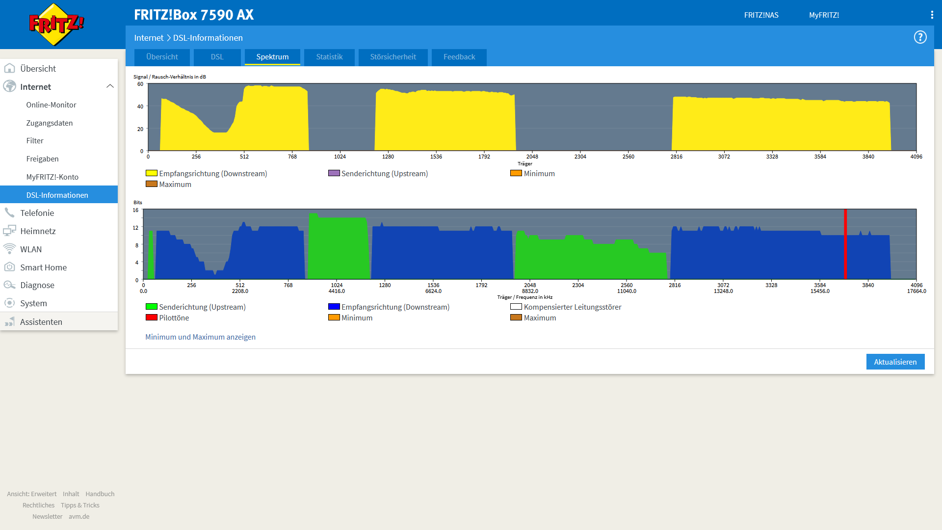Click the Assistenten wizard icon
The width and height of the screenshot is (942, 530).
click(x=9, y=322)
